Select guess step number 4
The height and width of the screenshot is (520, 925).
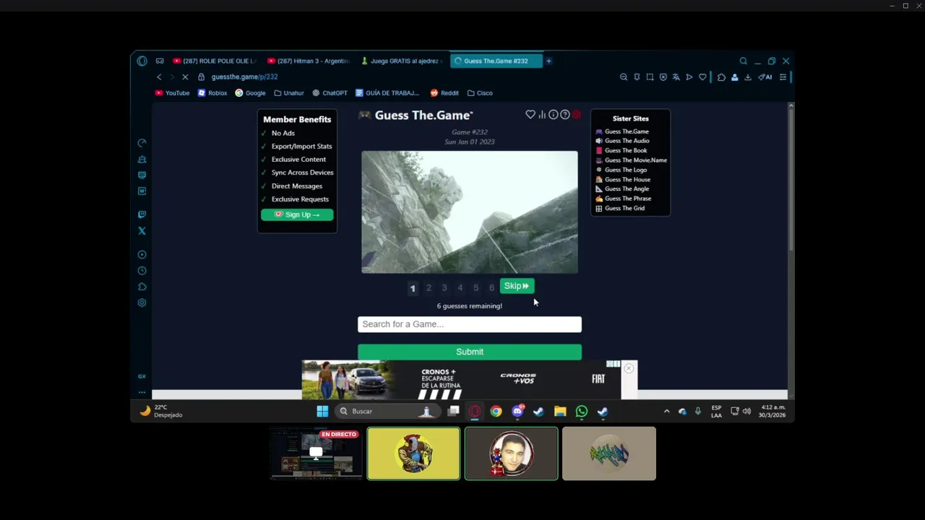(x=460, y=287)
